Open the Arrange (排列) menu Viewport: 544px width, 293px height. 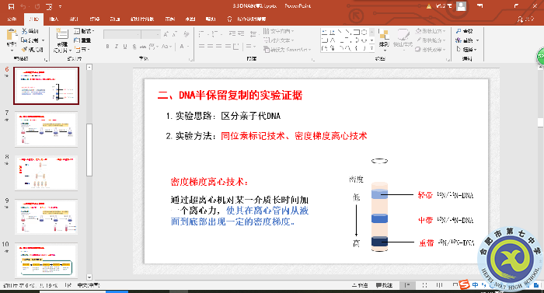pyautogui.click(x=384, y=40)
